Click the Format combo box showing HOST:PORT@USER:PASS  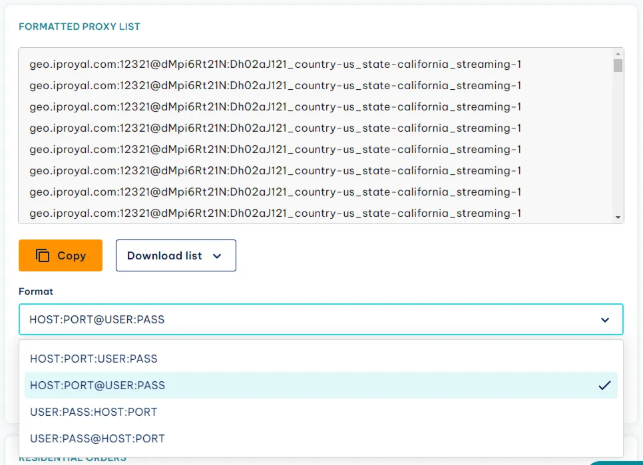(x=321, y=320)
